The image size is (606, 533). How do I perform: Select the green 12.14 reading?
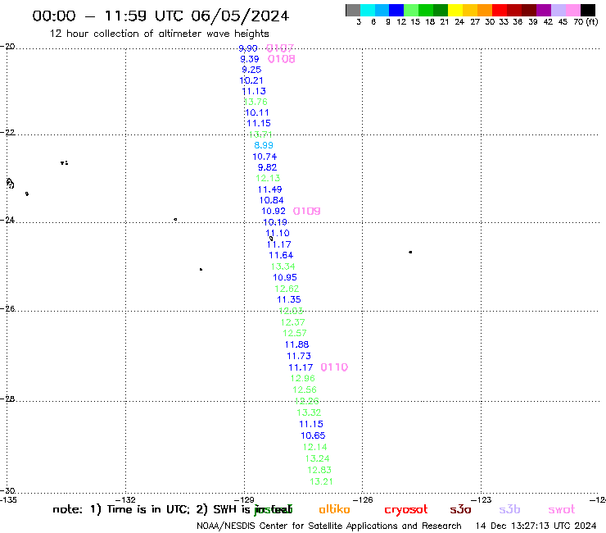(315, 448)
